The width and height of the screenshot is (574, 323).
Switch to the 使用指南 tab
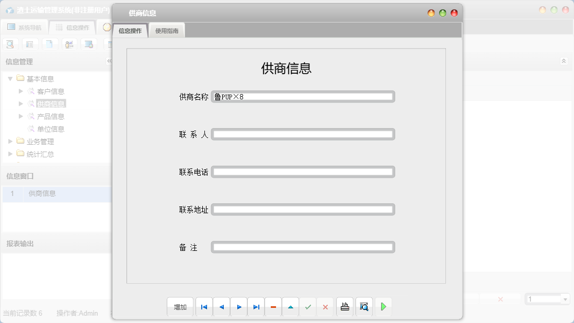(166, 30)
